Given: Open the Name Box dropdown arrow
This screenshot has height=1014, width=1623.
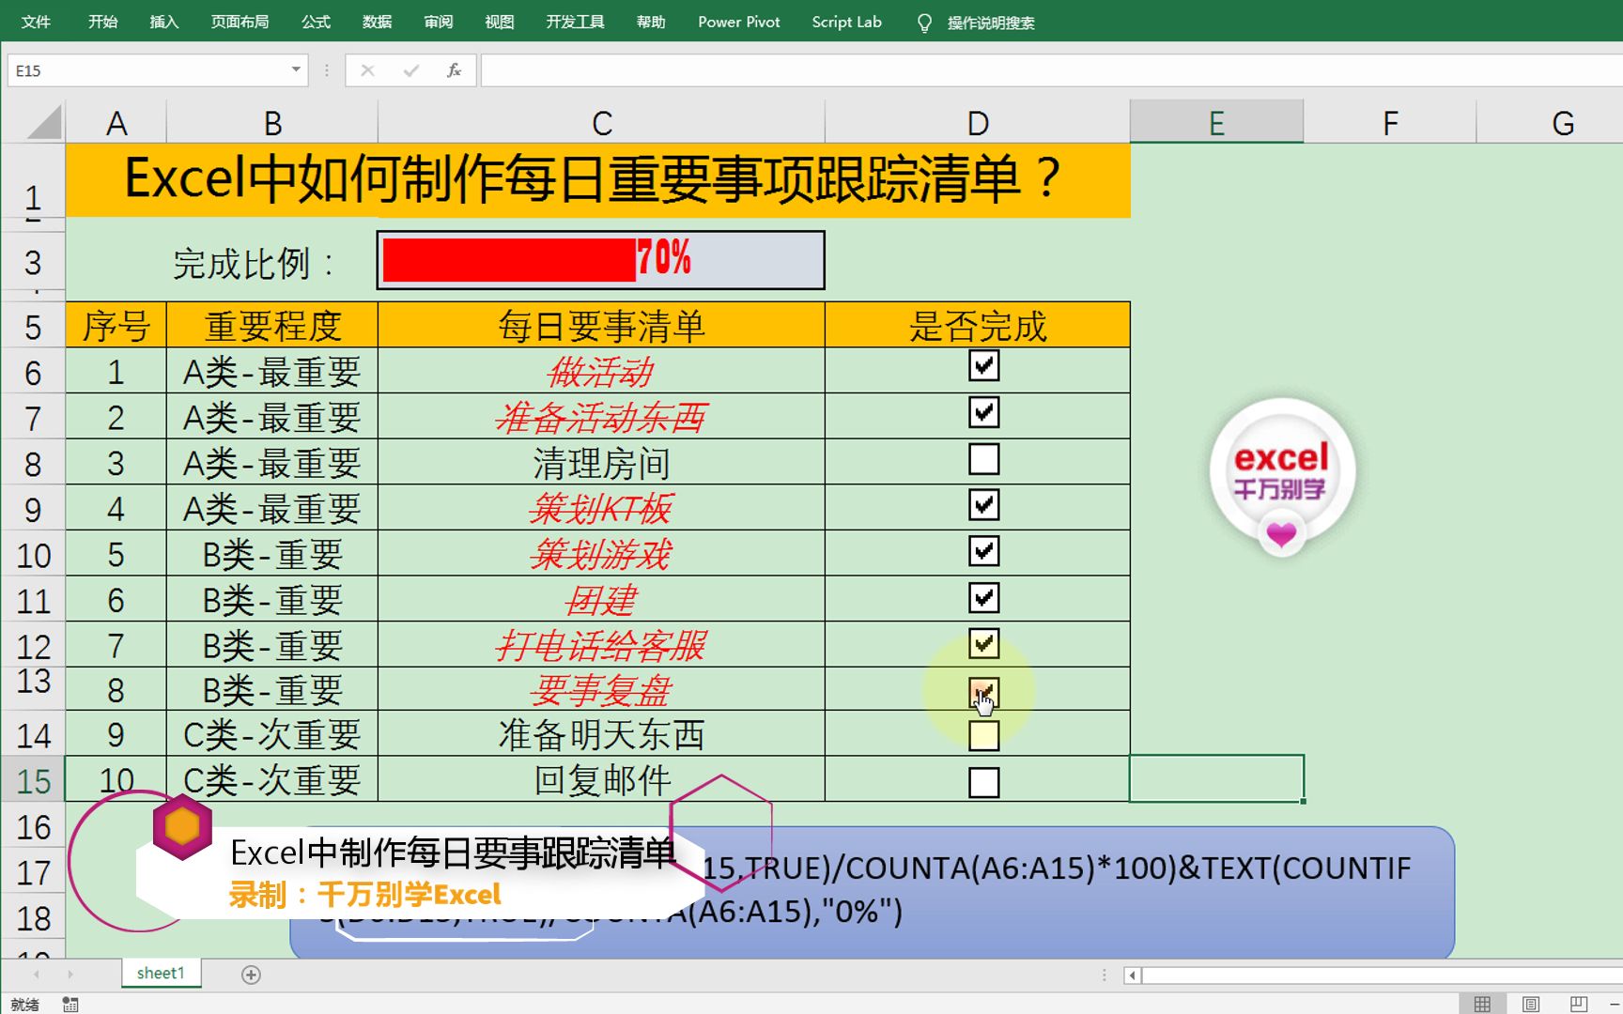Looking at the screenshot, I should [x=294, y=69].
